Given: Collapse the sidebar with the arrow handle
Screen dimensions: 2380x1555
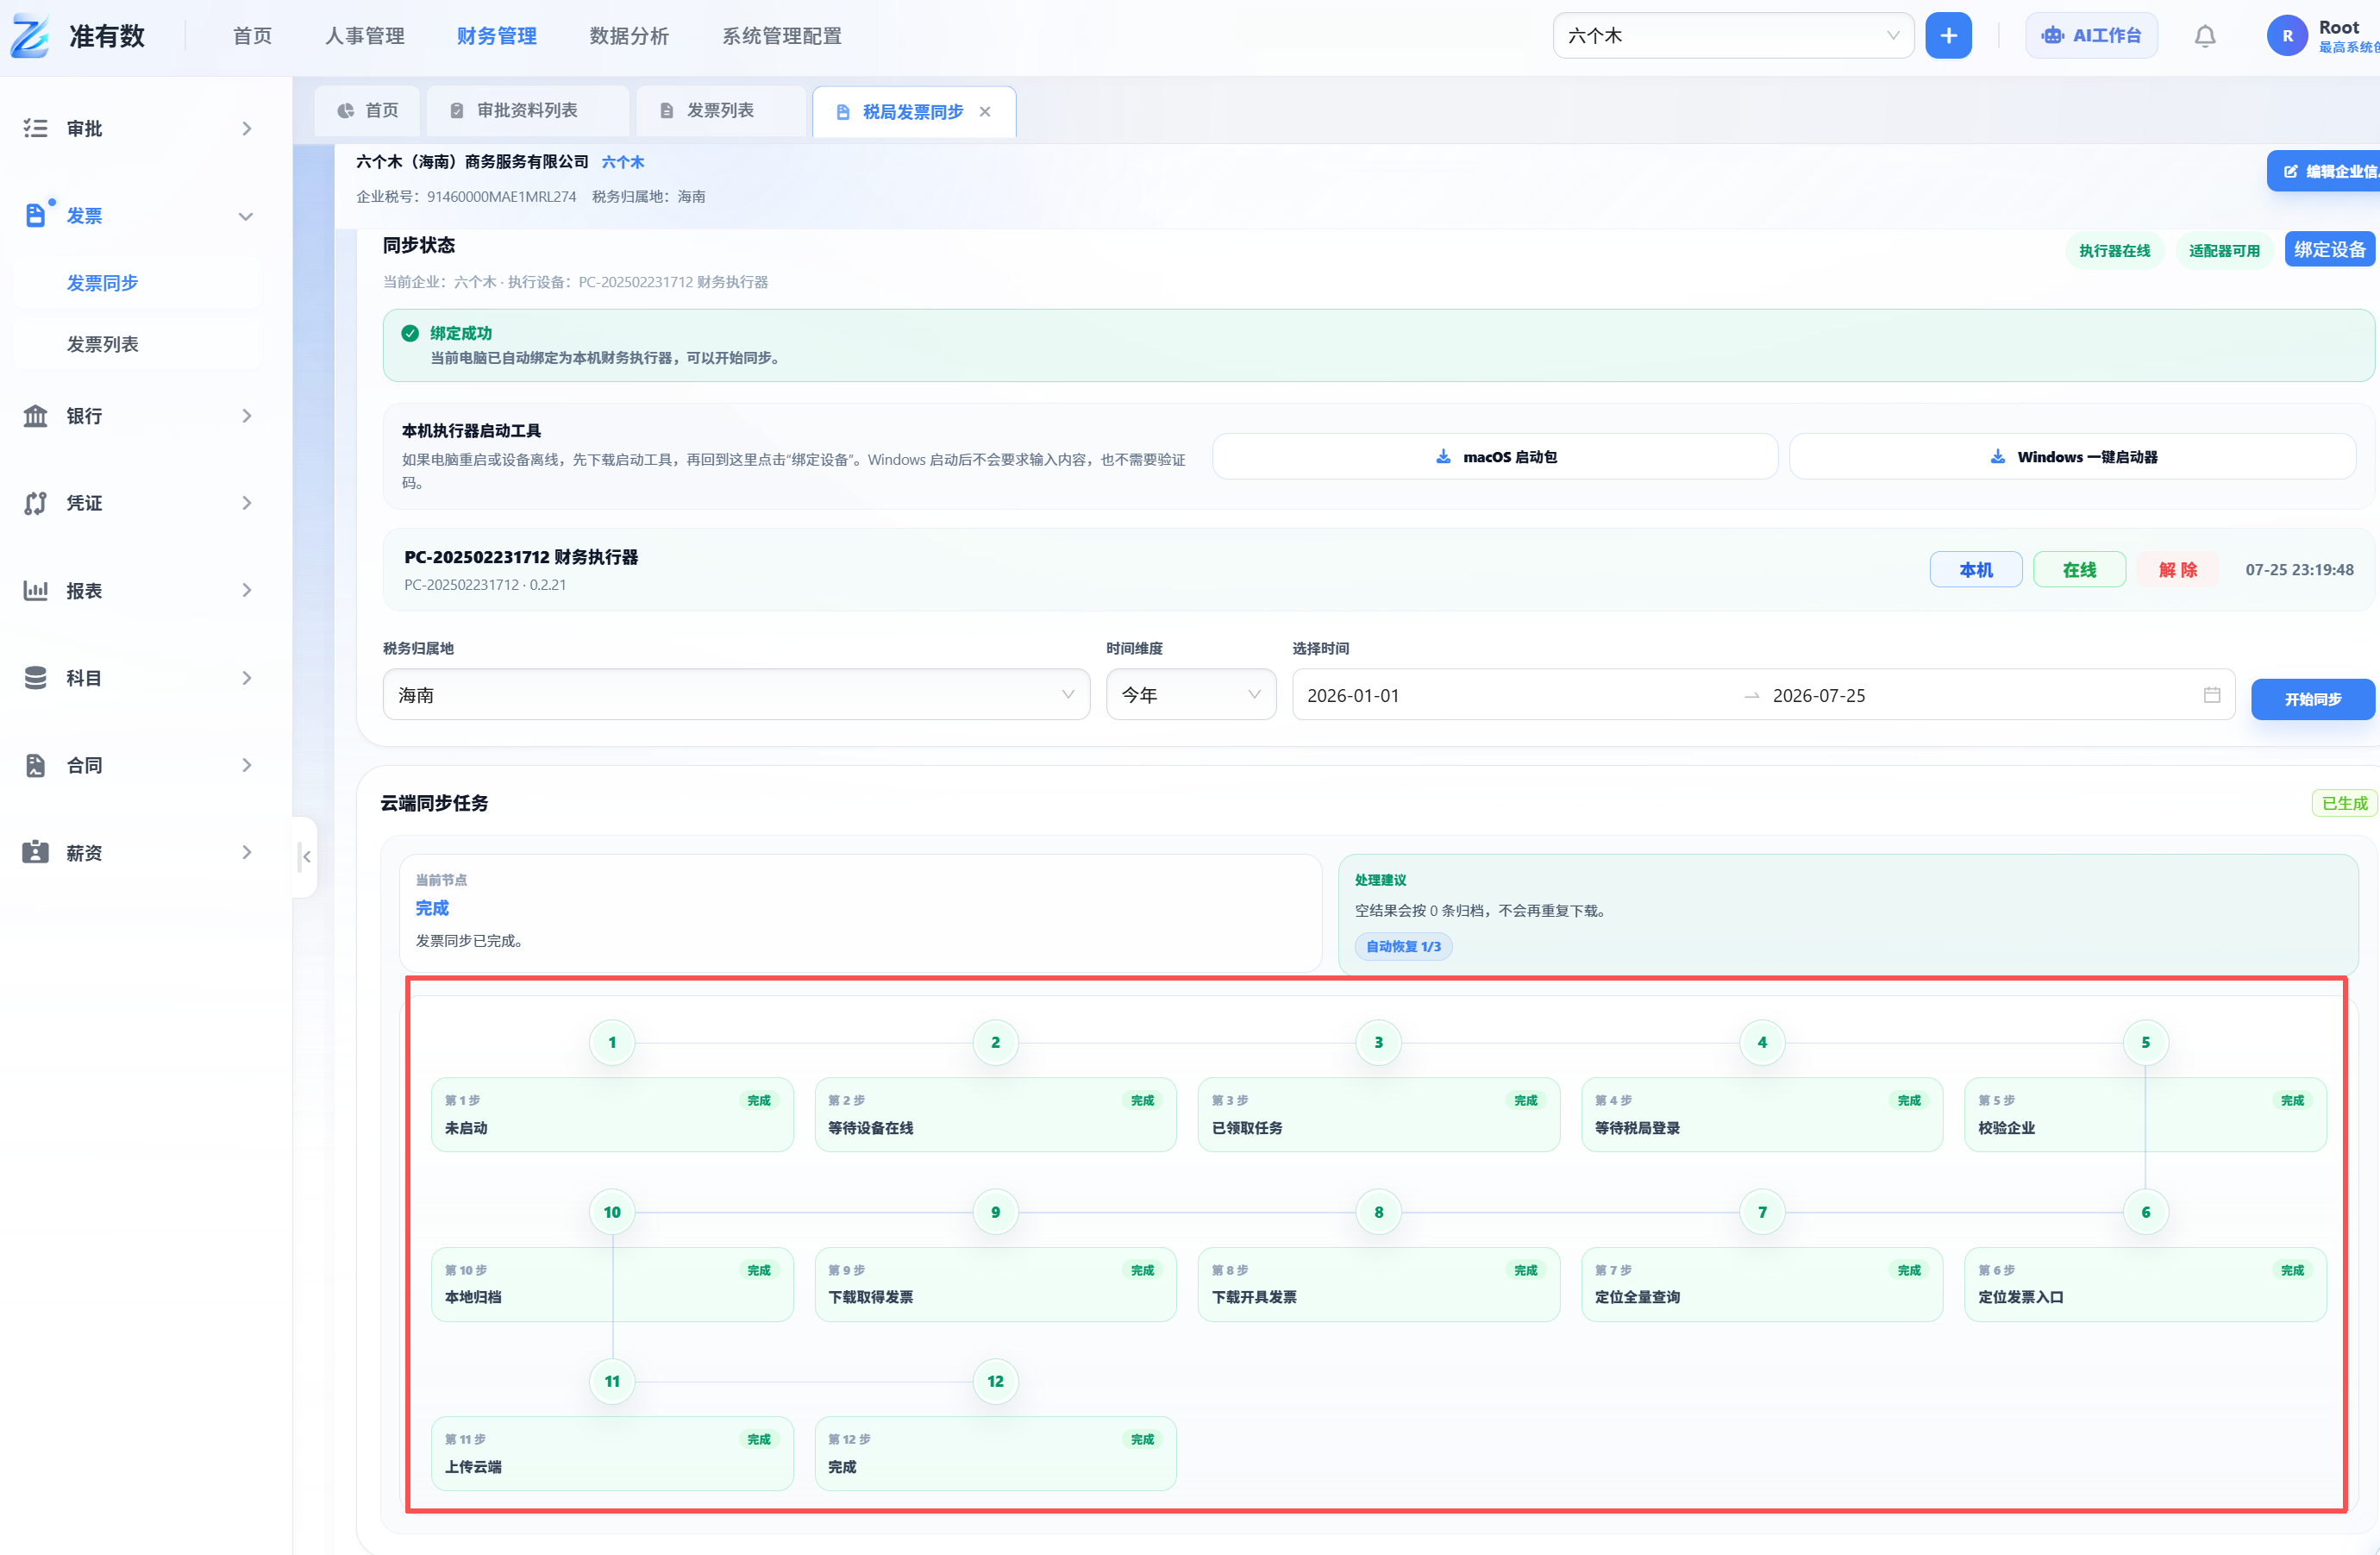Looking at the screenshot, I should click(x=306, y=857).
